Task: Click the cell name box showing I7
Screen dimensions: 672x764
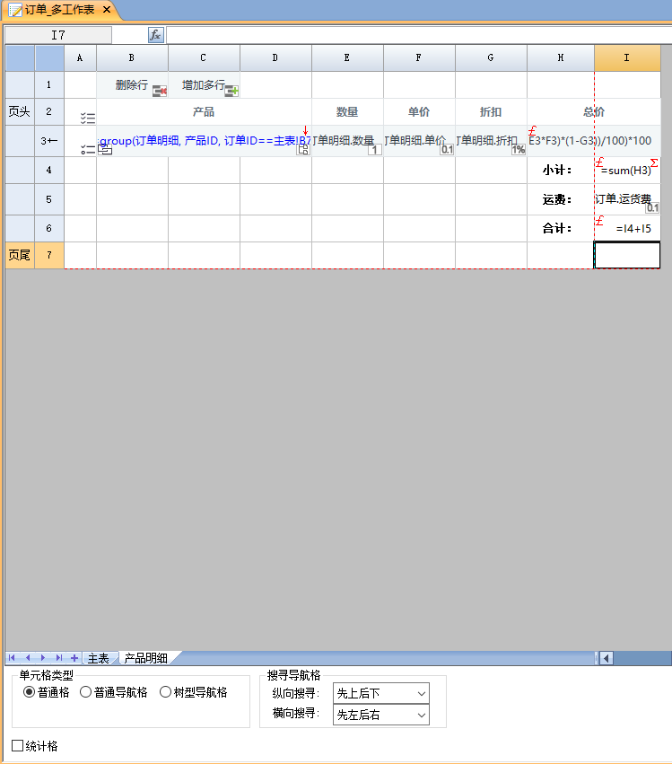Action: coord(58,35)
